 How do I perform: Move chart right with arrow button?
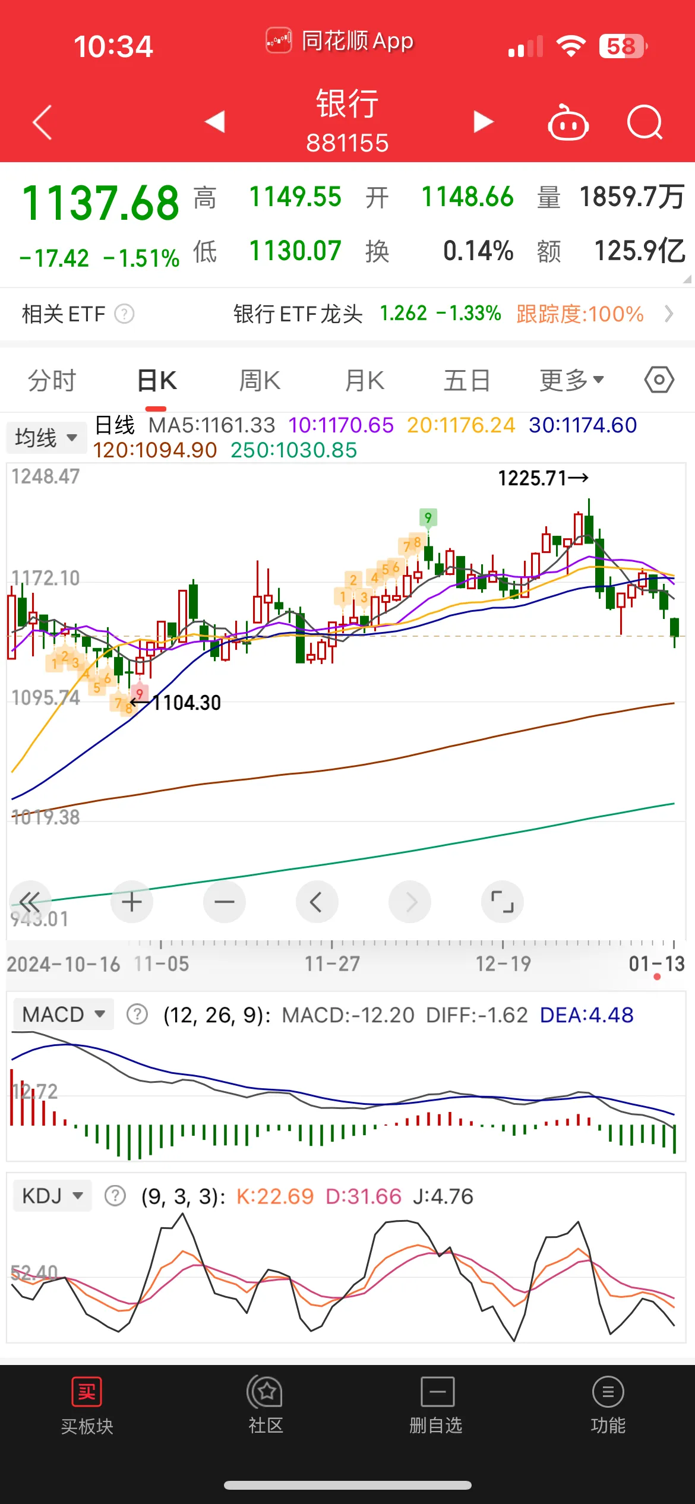(x=410, y=902)
